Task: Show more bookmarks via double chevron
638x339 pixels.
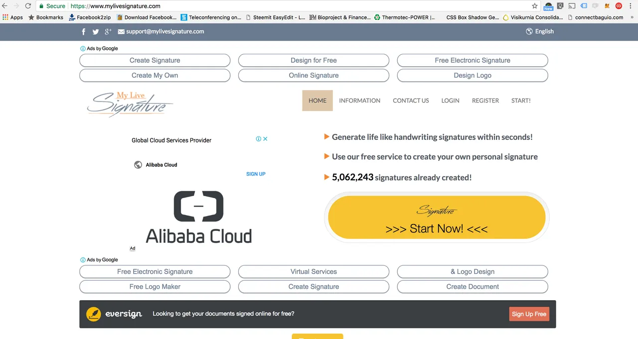Action: pyautogui.click(x=633, y=17)
